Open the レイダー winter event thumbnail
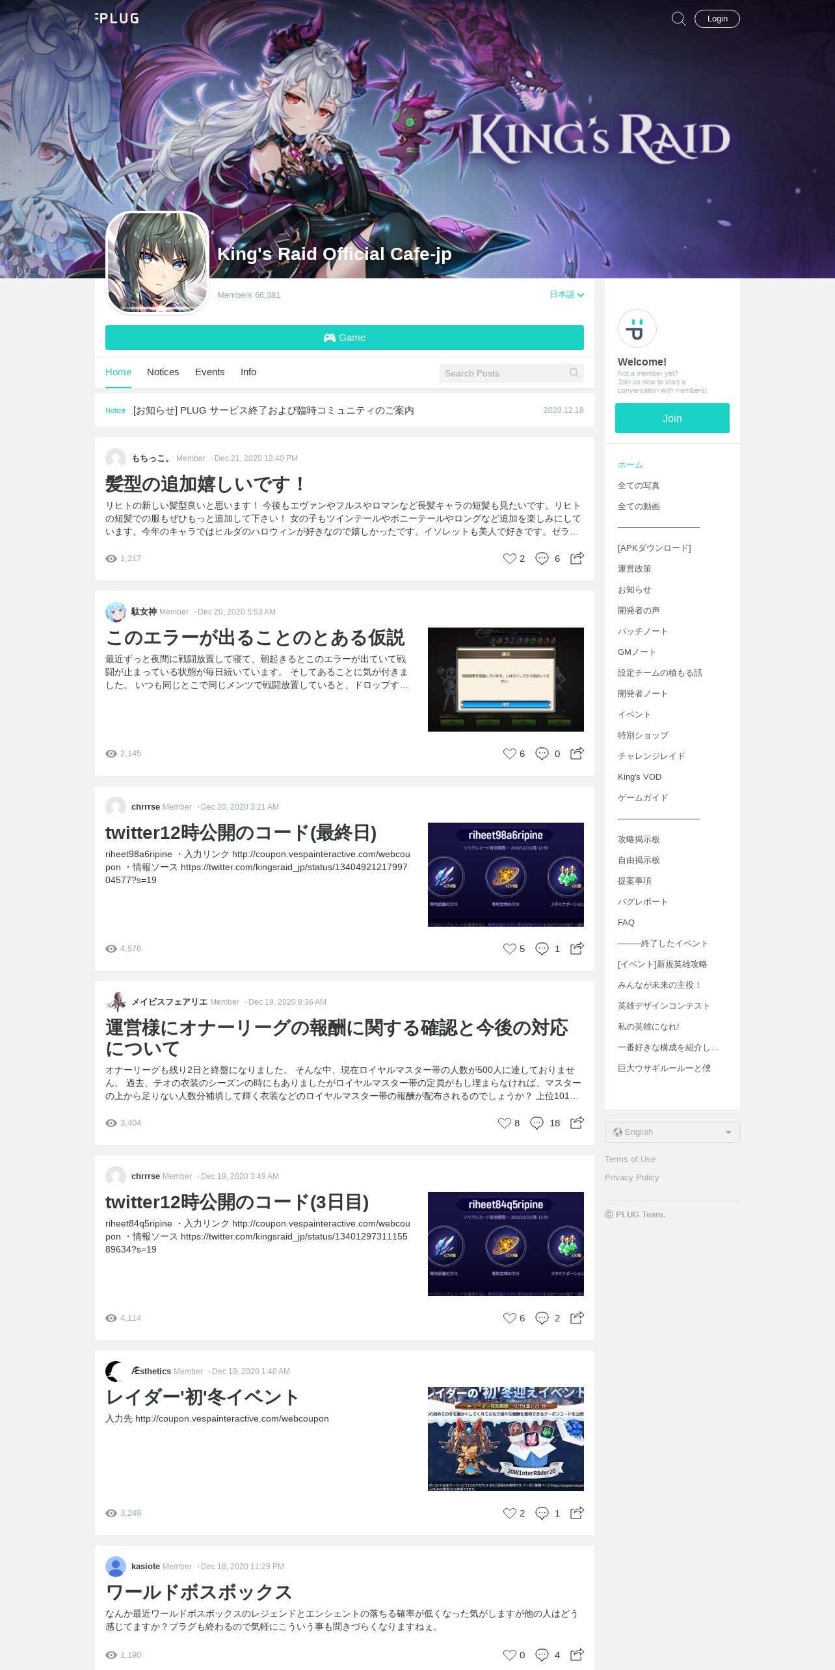Screen dimensions: 835x1670 click(506, 1439)
